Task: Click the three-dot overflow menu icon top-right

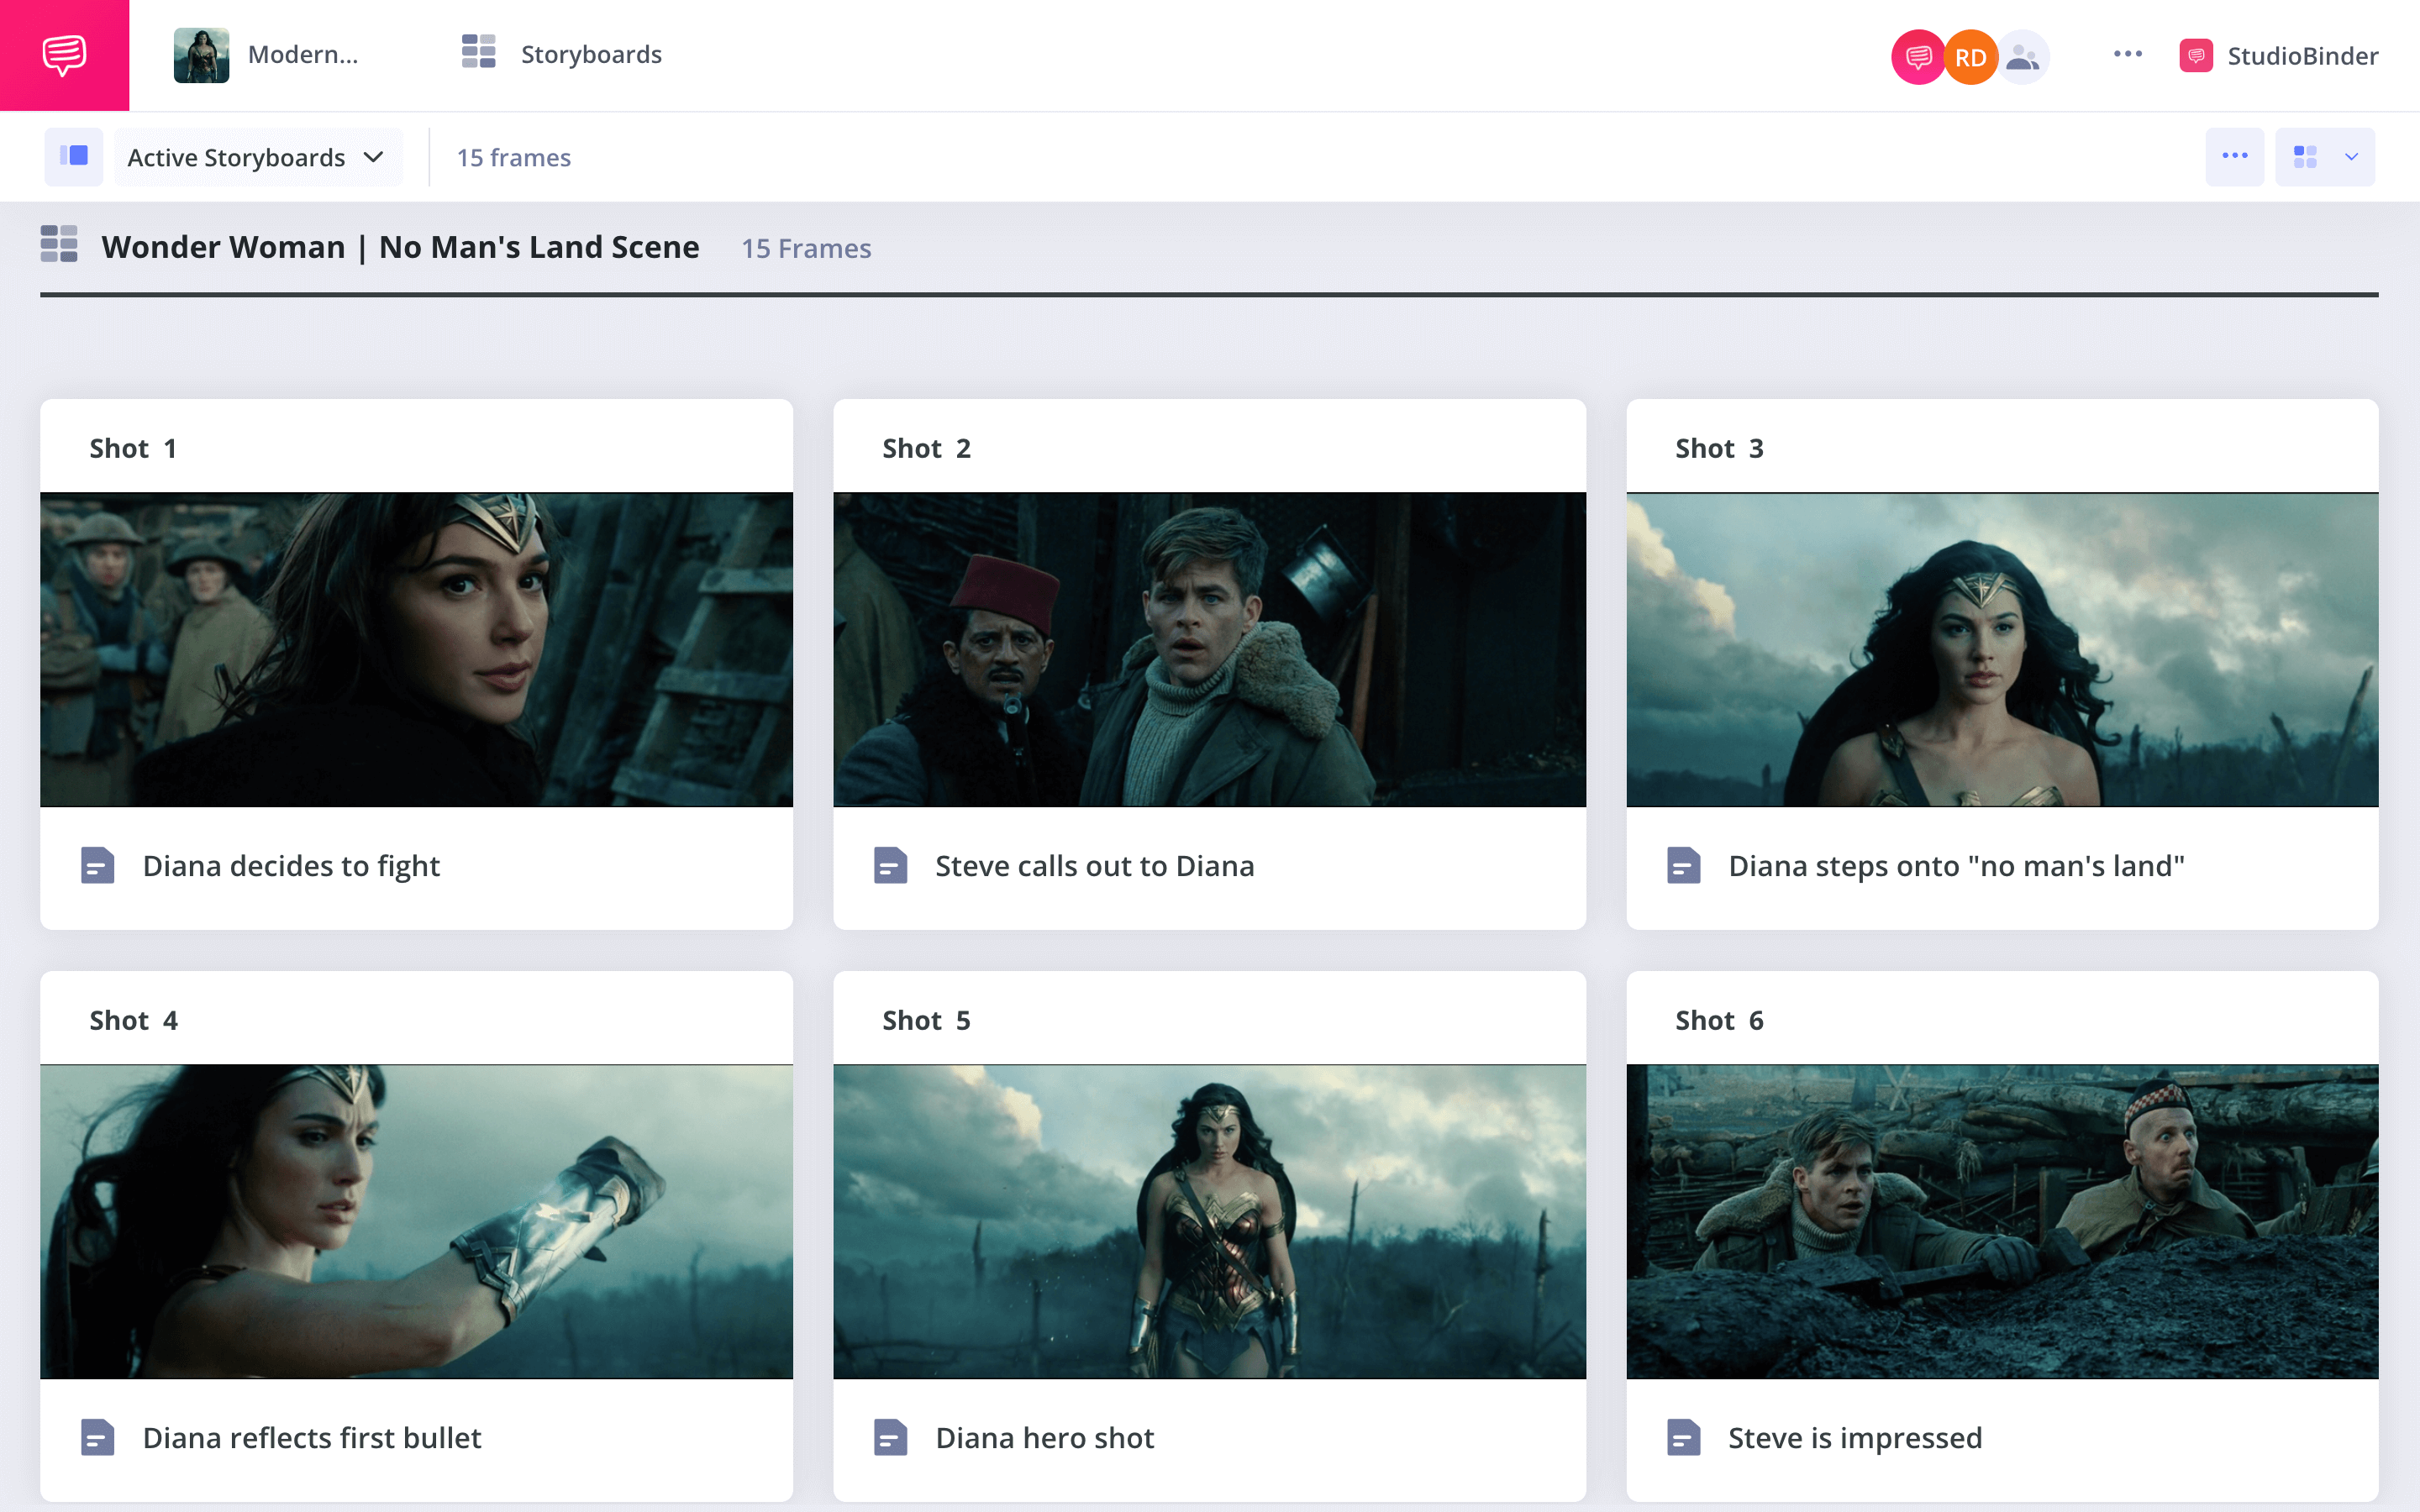Action: (x=2126, y=52)
